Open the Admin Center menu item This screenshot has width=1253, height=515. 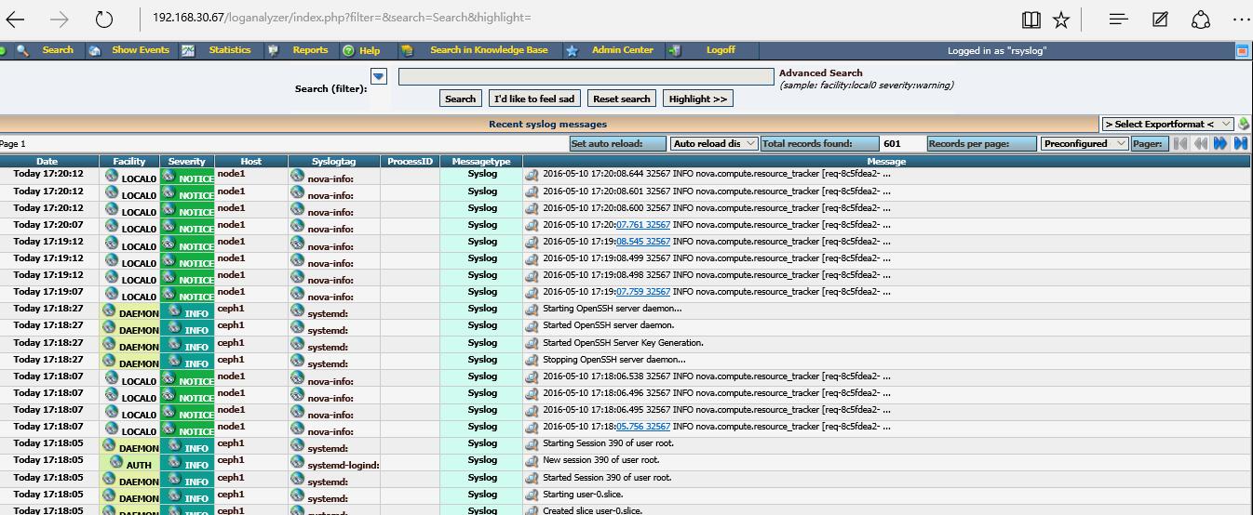point(623,50)
